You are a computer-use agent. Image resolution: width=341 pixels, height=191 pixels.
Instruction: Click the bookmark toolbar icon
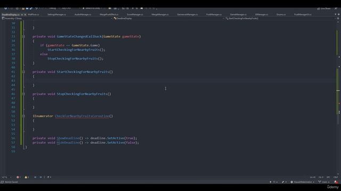(x=142, y=8)
